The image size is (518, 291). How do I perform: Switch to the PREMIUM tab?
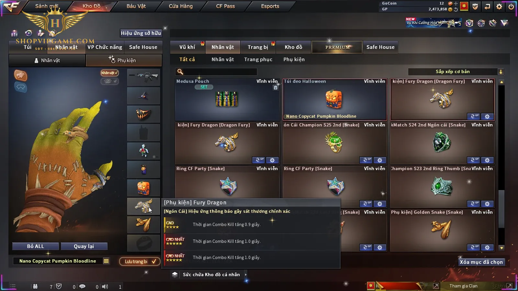point(337,47)
